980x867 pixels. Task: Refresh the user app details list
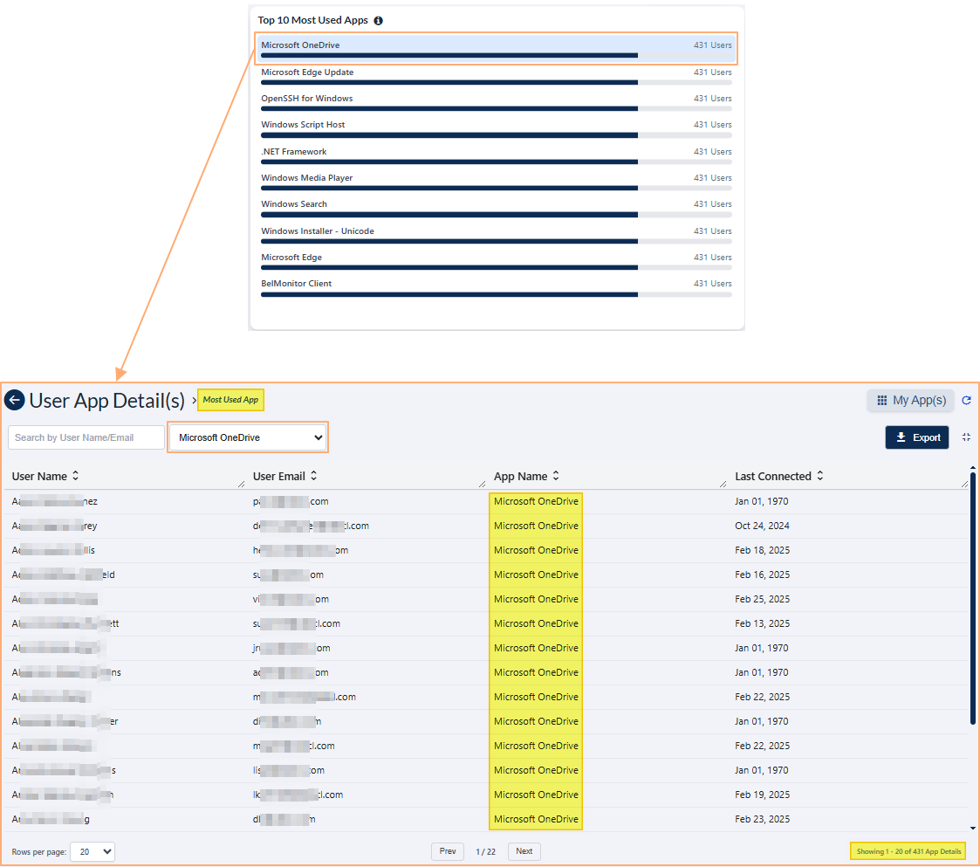[x=966, y=400]
